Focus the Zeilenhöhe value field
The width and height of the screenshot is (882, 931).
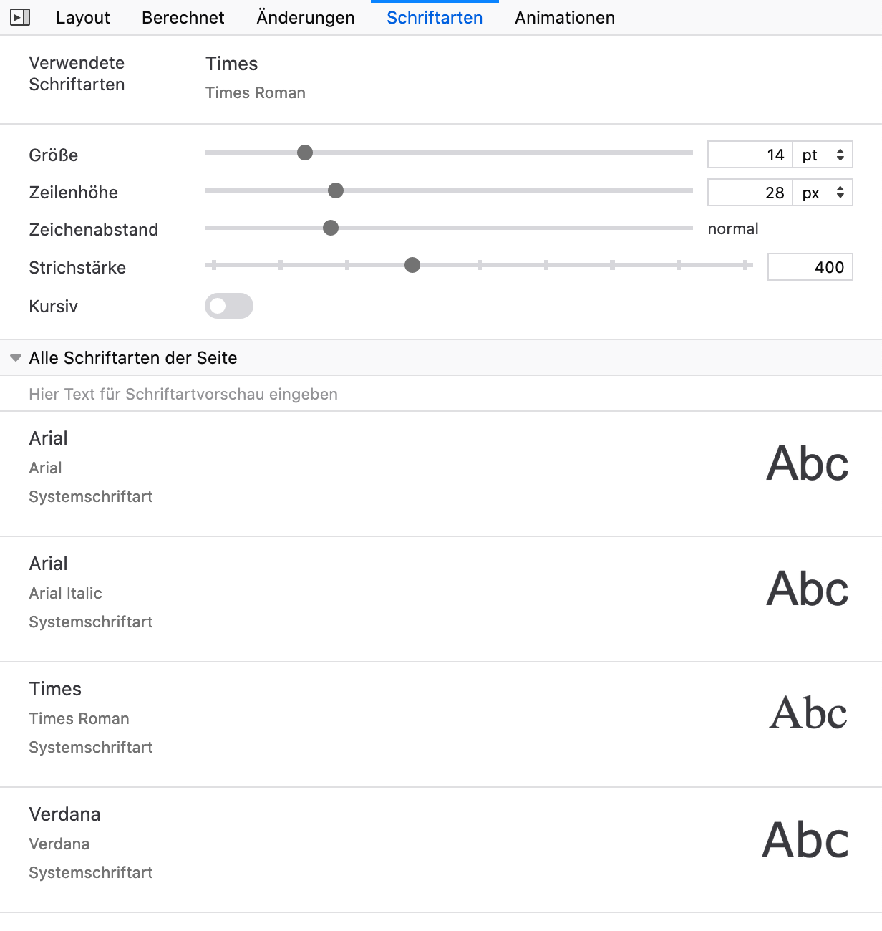[x=750, y=193]
